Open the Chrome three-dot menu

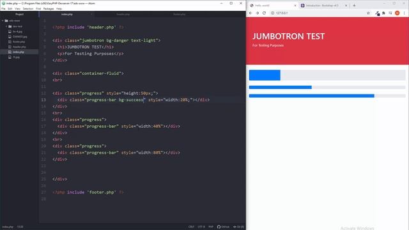point(405,13)
